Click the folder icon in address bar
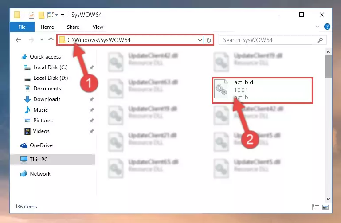Viewport: 341px width, 223px height. pyautogui.click(x=62, y=40)
